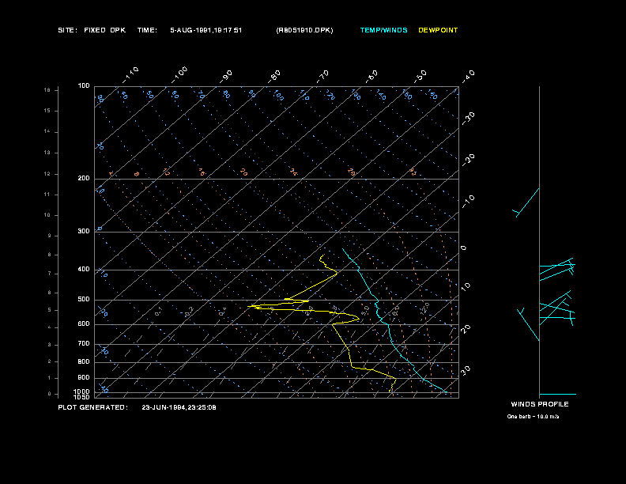The width and height of the screenshot is (626, 484).
Task: Click the yellow DEWPOINT legend label
Action: click(438, 30)
